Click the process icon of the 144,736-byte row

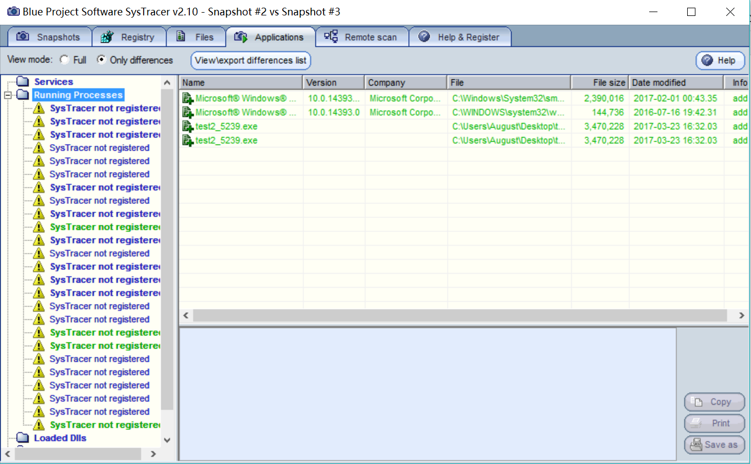pos(188,112)
